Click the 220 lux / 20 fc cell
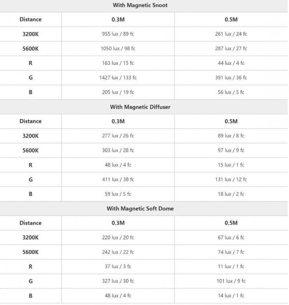Image resolution: width=289 pixels, height=305 pixels. (x=118, y=238)
